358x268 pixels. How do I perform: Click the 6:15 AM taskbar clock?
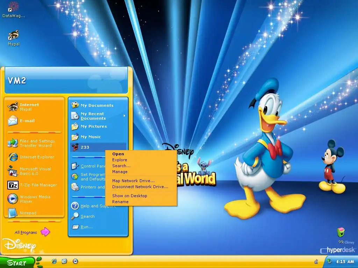point(345,262)
